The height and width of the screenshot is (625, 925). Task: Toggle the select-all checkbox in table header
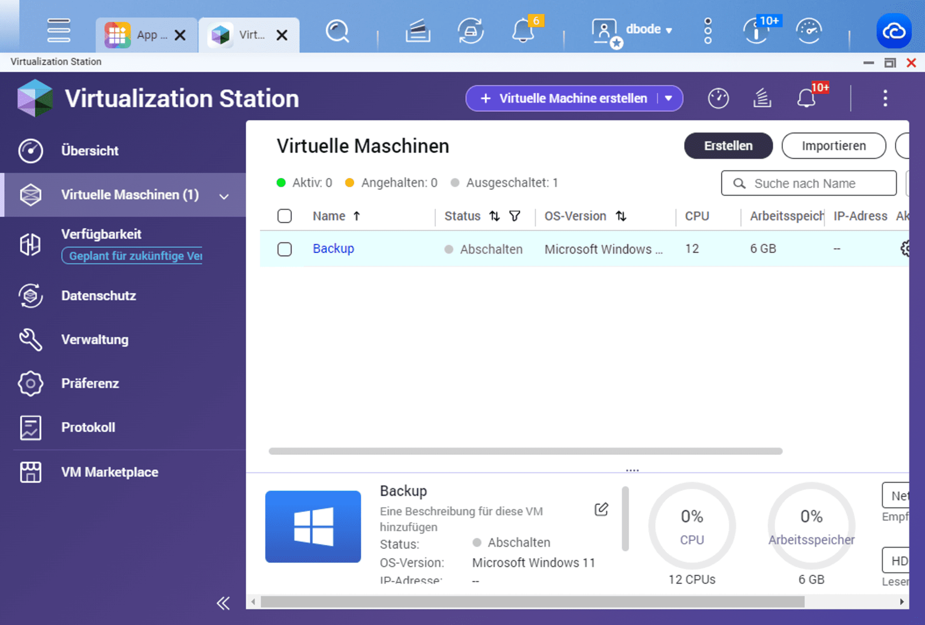(x=284, y=216)
